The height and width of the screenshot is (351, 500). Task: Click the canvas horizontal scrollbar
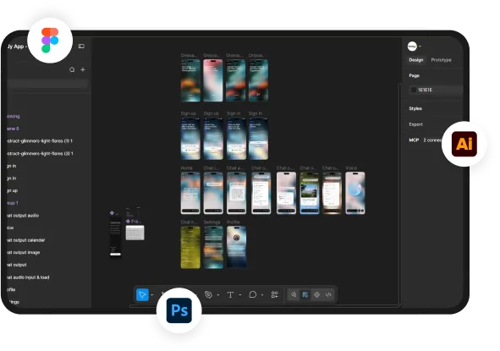(x=265, y=306)
